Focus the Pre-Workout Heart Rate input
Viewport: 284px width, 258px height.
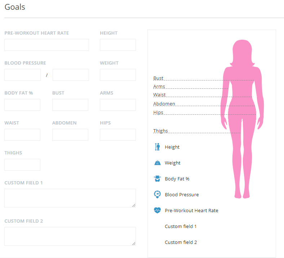(x=46, y=45)
